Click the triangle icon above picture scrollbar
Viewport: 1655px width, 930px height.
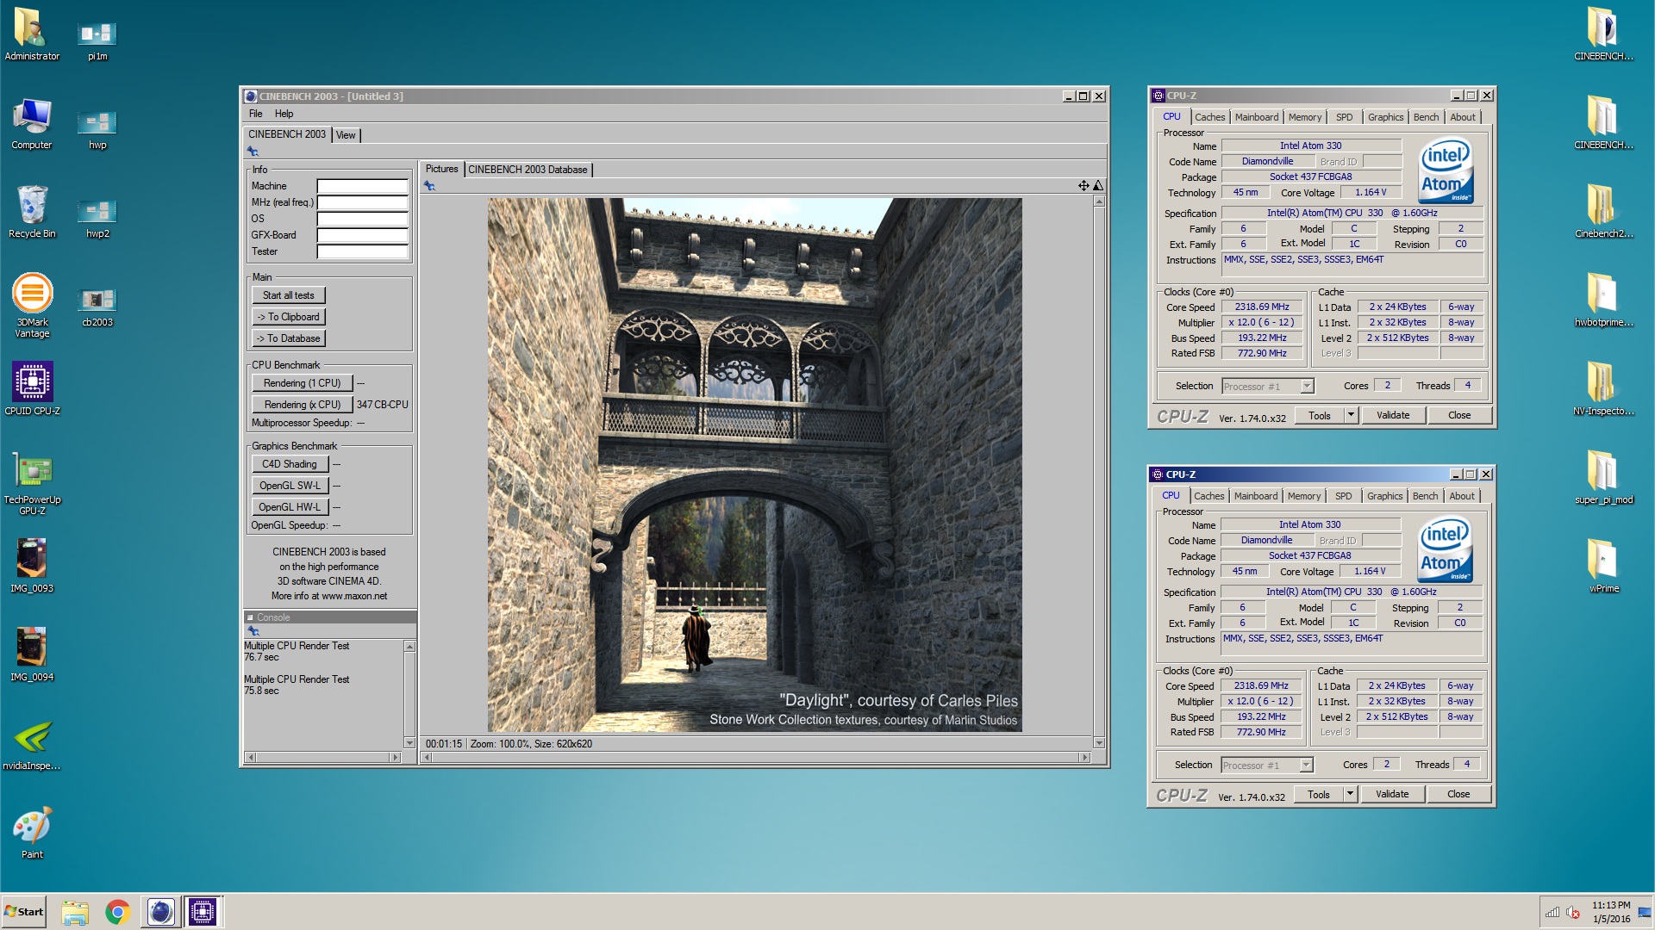coord(1098,186)
